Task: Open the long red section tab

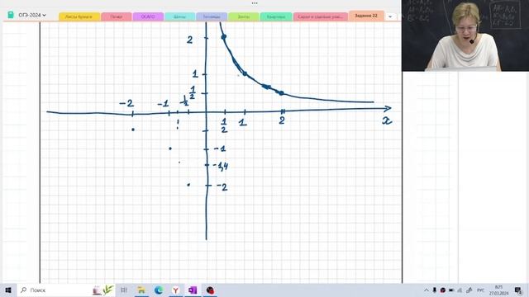Action: tap(320, 16)
